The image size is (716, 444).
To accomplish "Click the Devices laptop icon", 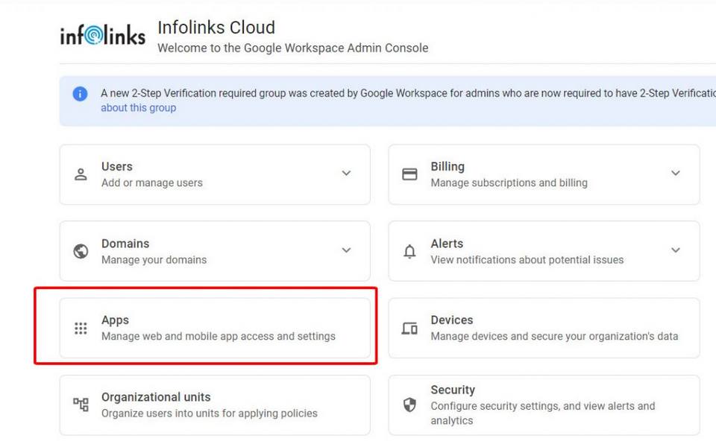I will click(409, 329).
